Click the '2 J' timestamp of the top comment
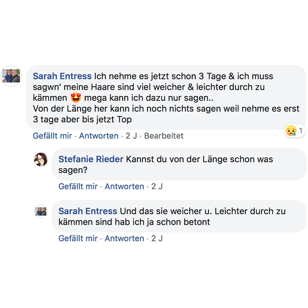 [x=131, y=136]
